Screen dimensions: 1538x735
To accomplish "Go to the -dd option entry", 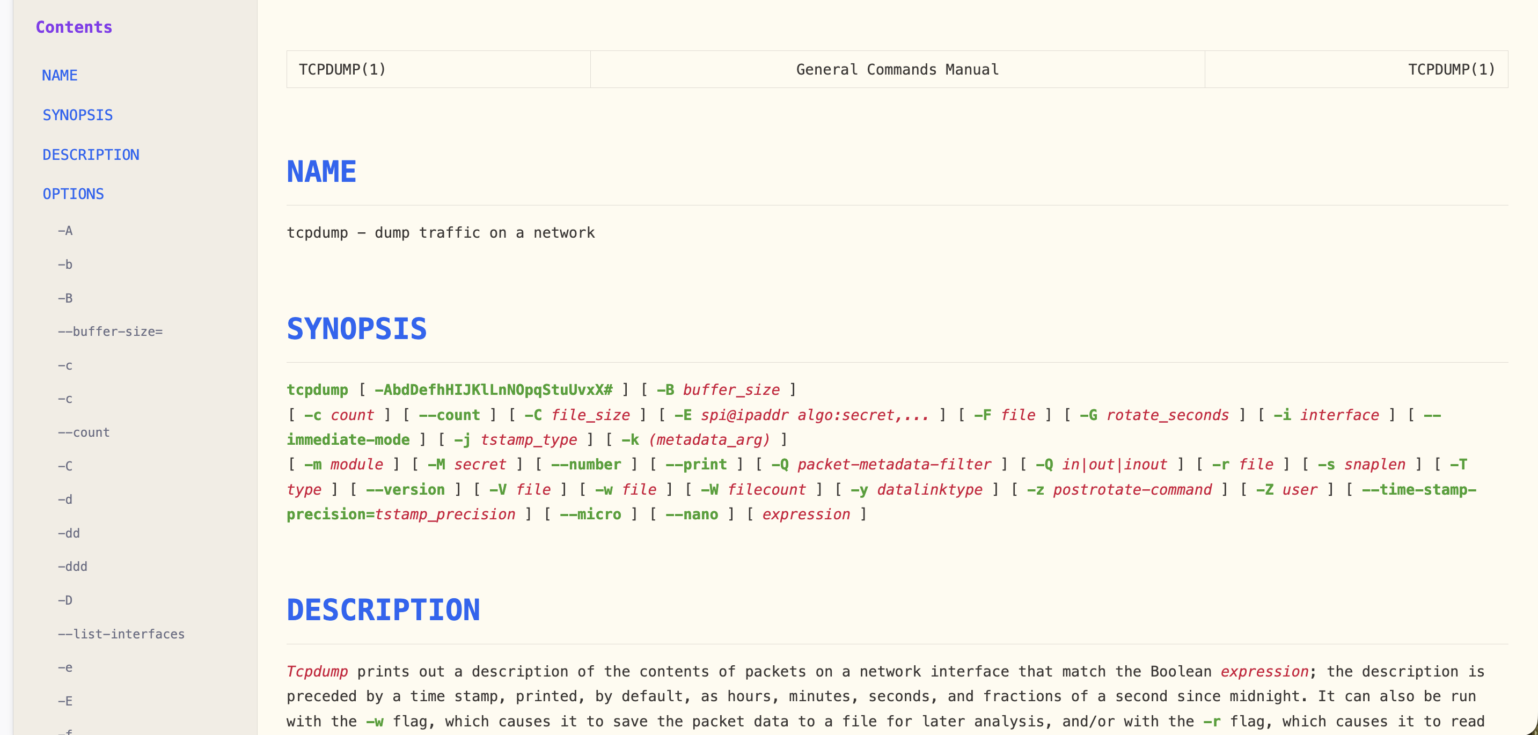I will [x=69, y=533].
